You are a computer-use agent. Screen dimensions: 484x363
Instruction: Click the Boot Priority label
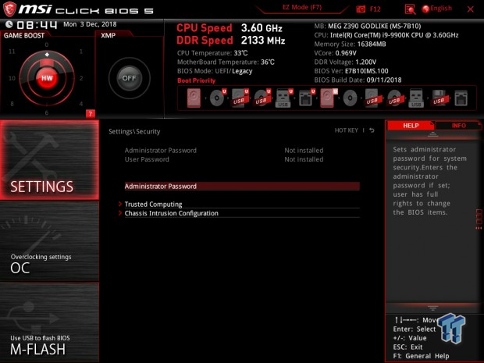pyautogui.click(x=196, y=80)
